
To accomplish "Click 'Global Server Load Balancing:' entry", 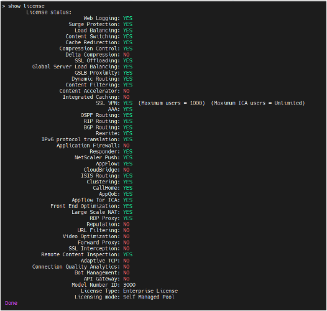I will click(76, 67).
